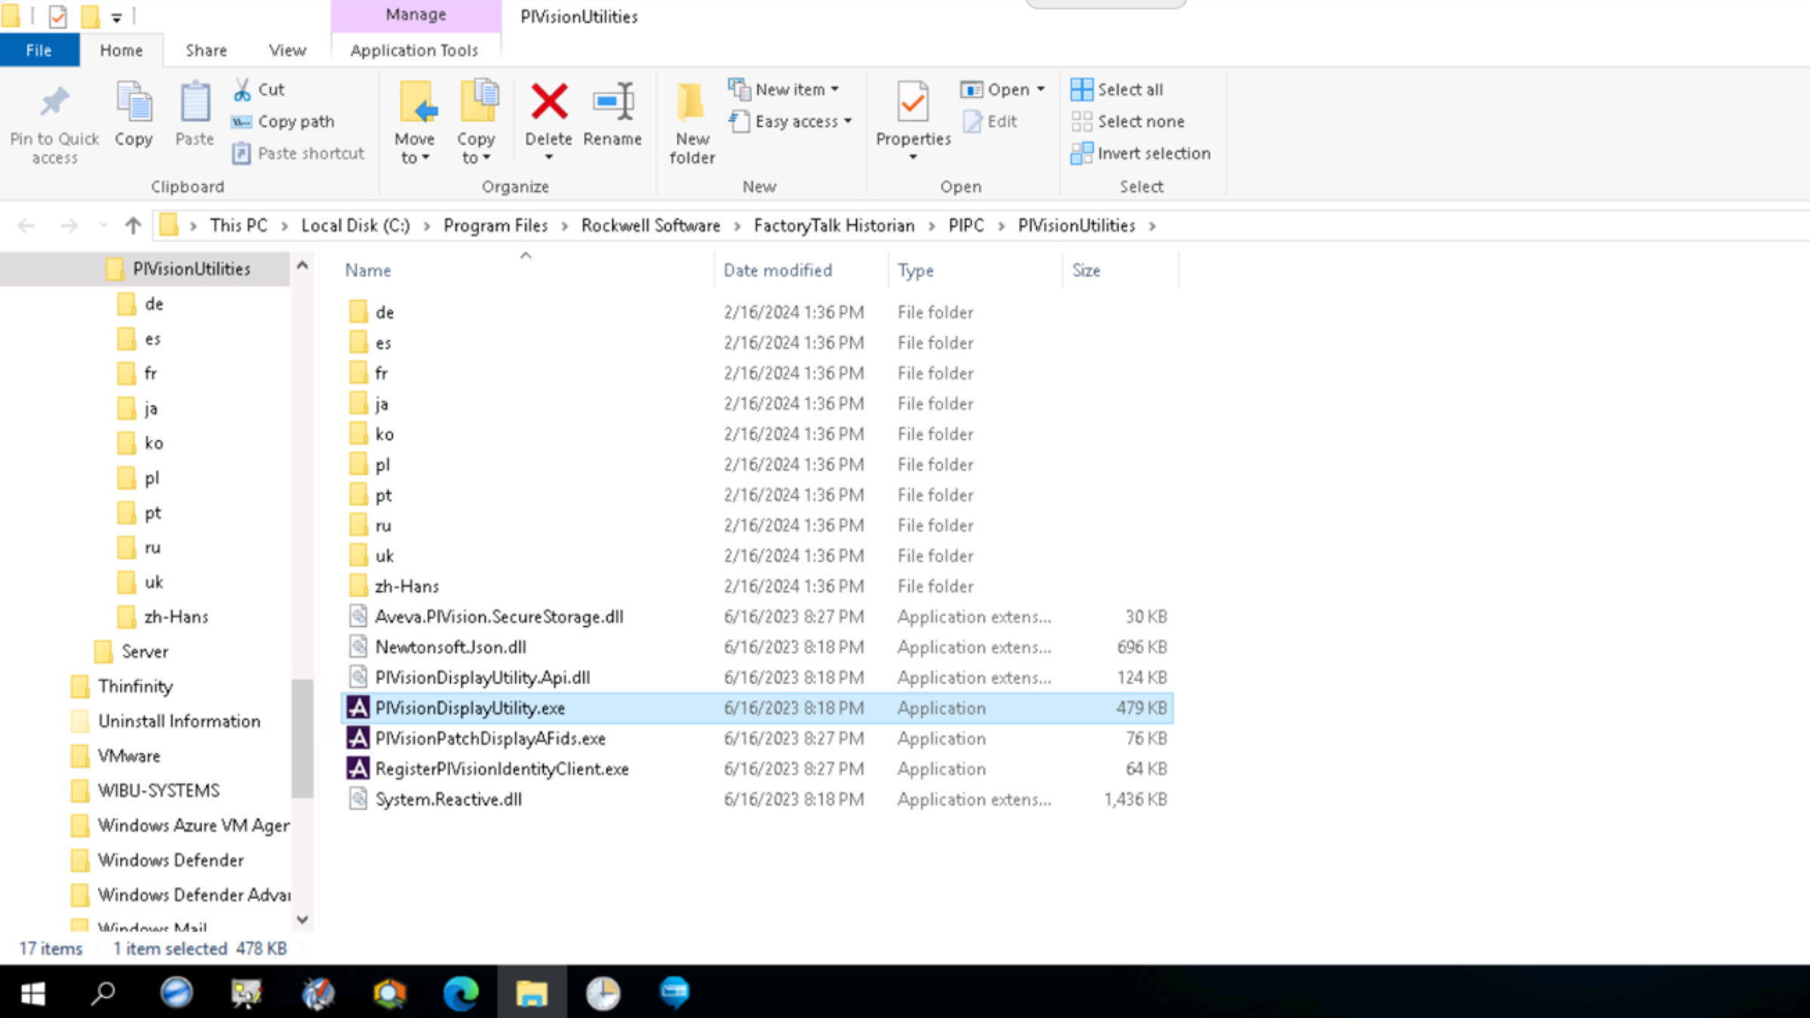
Task: Switch to the View ribbon tab
Action: click(287, 51)
